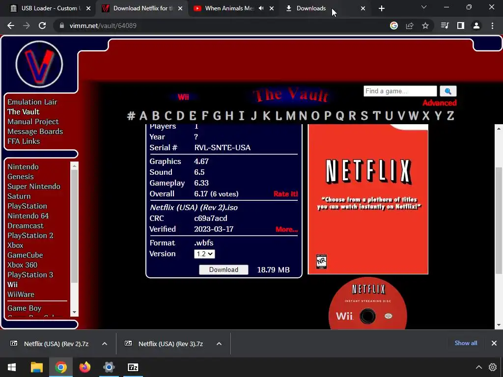Click the page scrollbar up arrow
Screen dimensions: 503x377
click(499, 129)
